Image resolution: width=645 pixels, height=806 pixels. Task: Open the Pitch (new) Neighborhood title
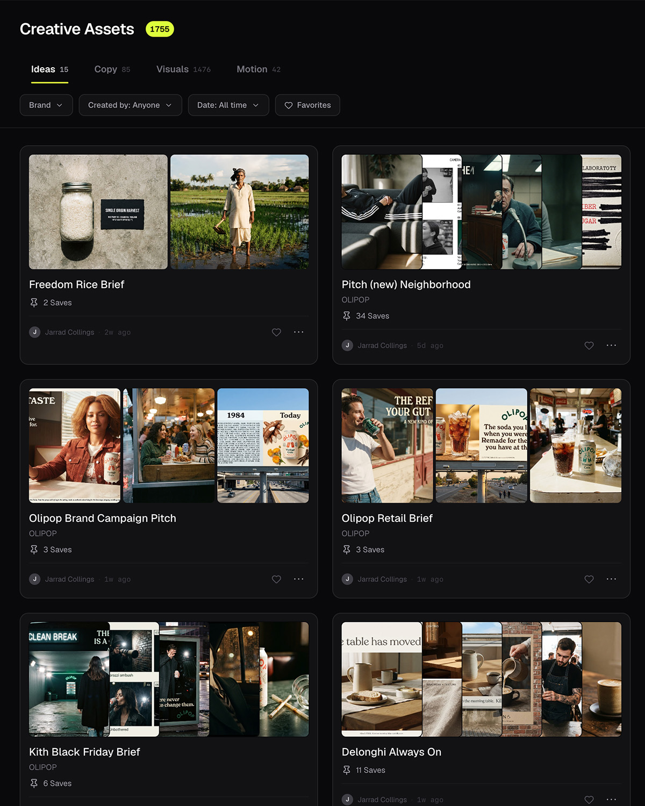click(x=406, y=285)
